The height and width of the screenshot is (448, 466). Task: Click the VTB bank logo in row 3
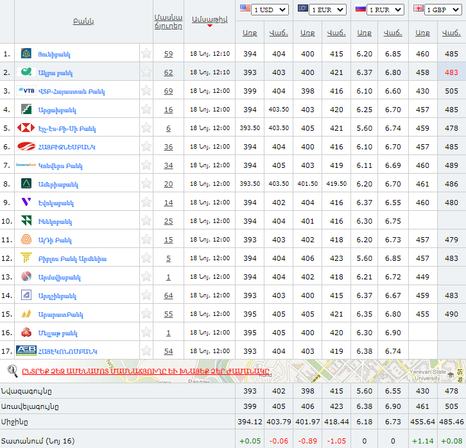(26, 90)
